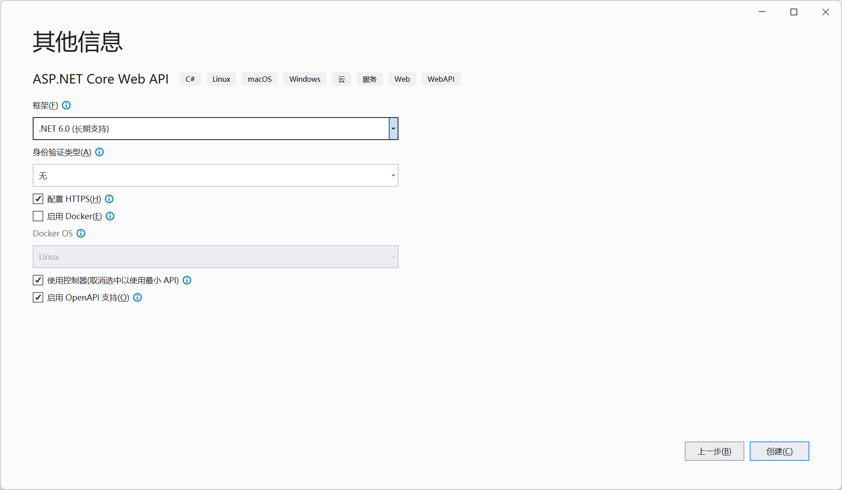Click the 服务 tag

click(370, 79)
